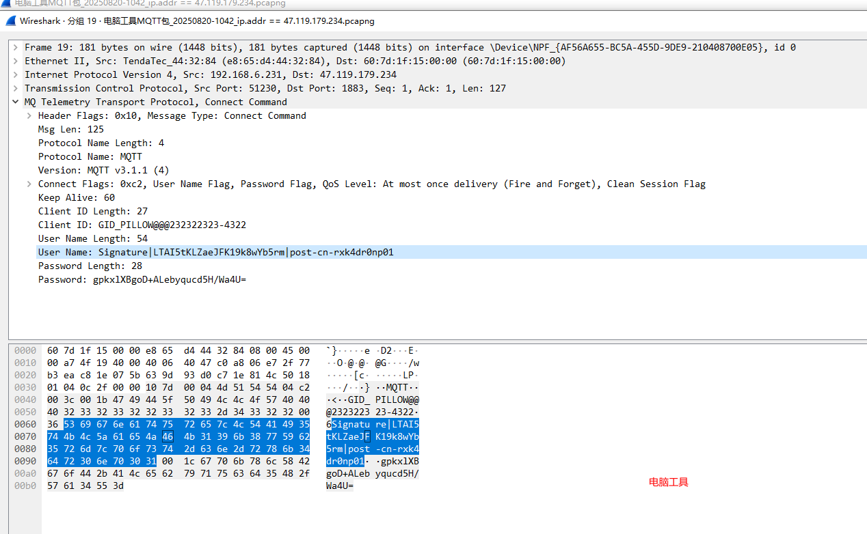Expand Internet Protocol Version 4 details
The height and width of the screenshot is (534, 867).
tap(16, 75)
